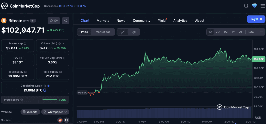
Task: Select the Price chart toggle
Action: click(84, 32)
